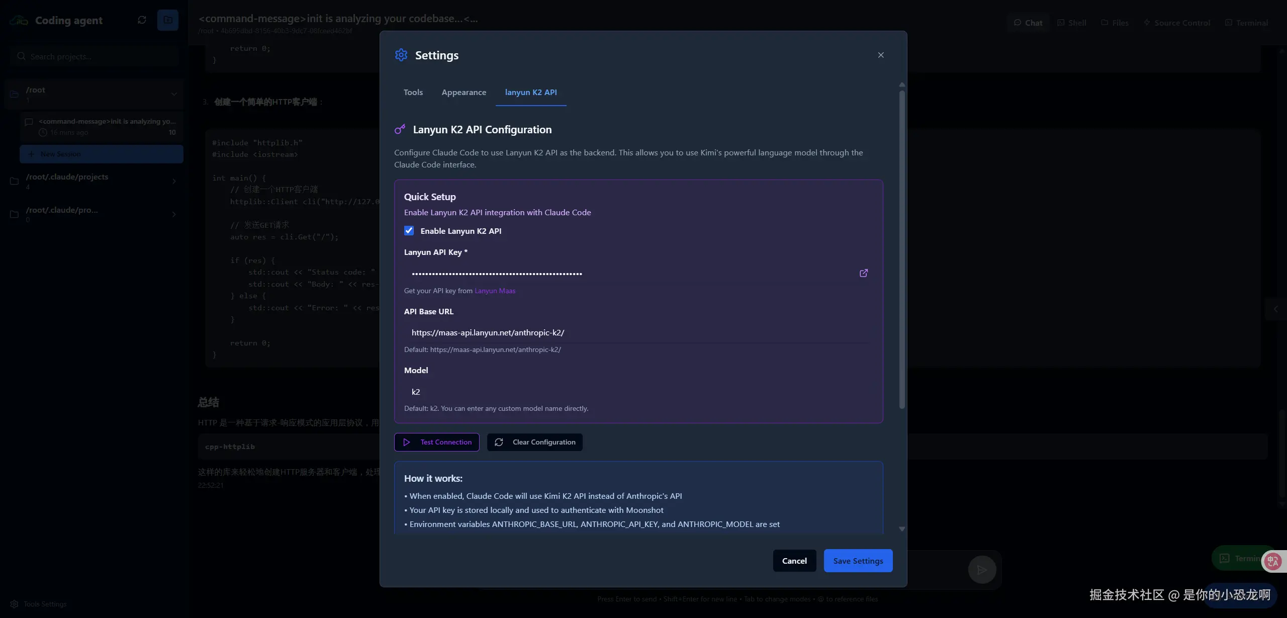Expand the truncated /root/.claude/pro... folder

pyautogui.click(x=174, y=214)
